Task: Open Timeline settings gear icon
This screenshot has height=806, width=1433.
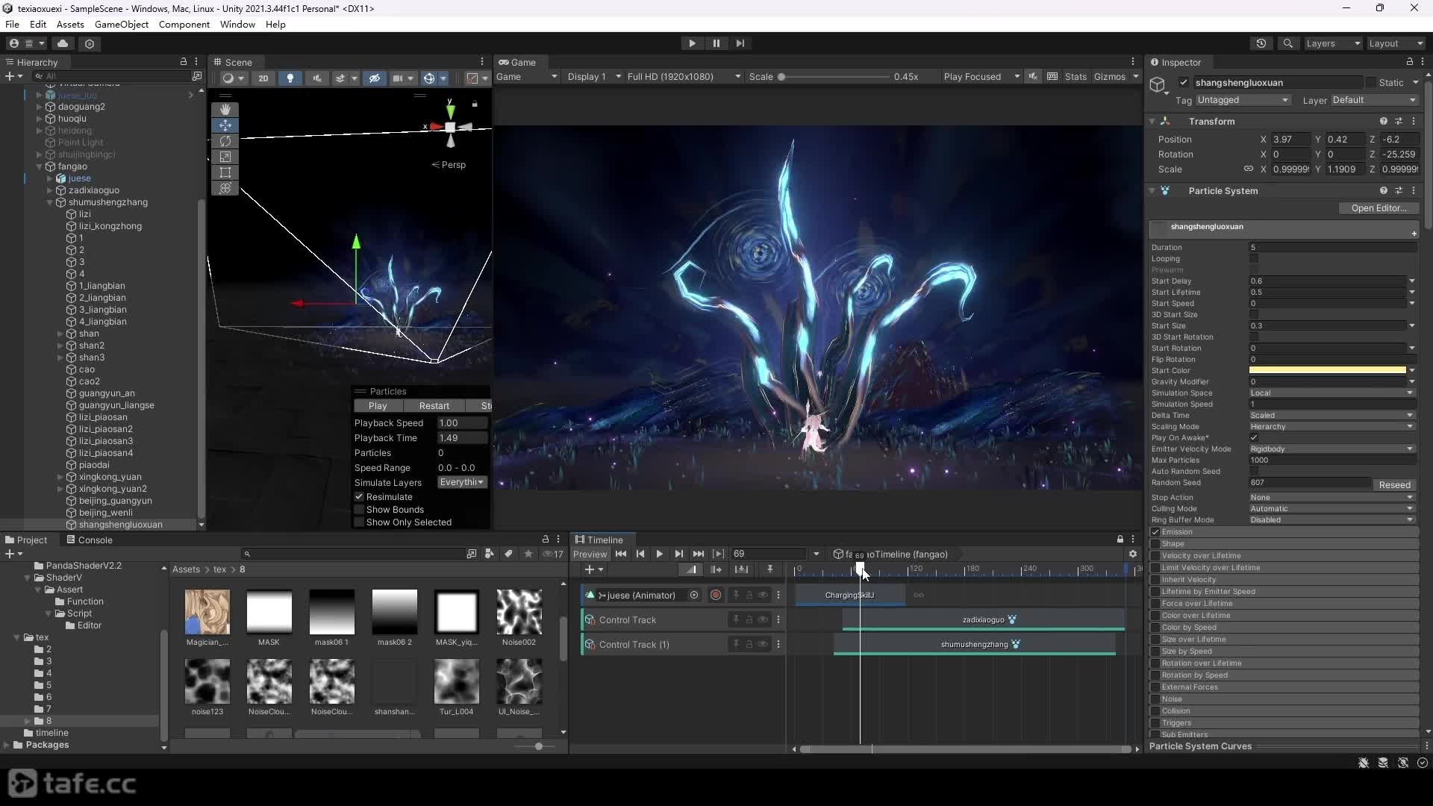Action: [1133, 554]
